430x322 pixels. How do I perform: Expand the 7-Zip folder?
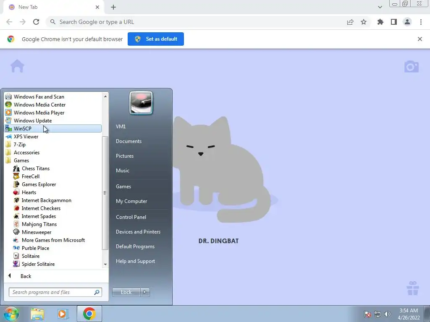[19, 144]
